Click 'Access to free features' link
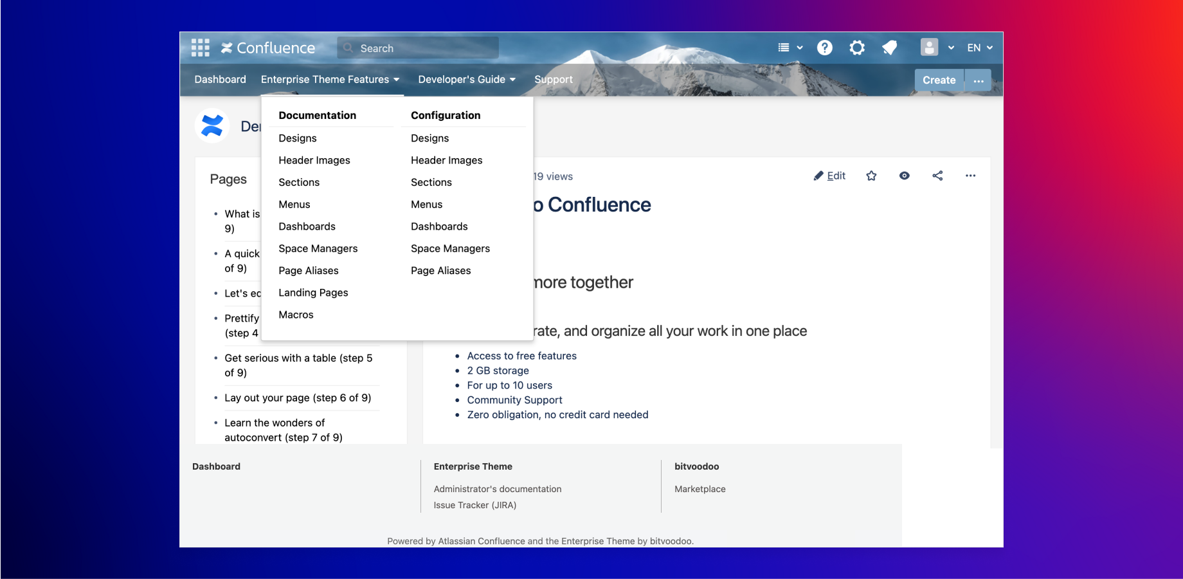The image size is (1183, 579). (522, 356)
